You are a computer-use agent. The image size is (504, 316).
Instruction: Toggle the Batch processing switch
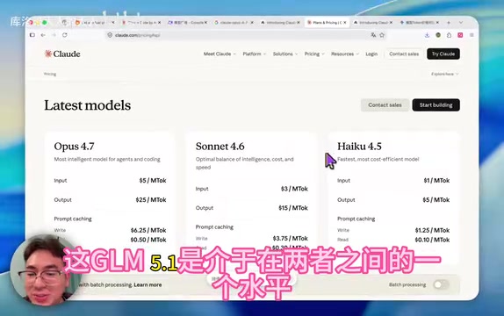441,284
